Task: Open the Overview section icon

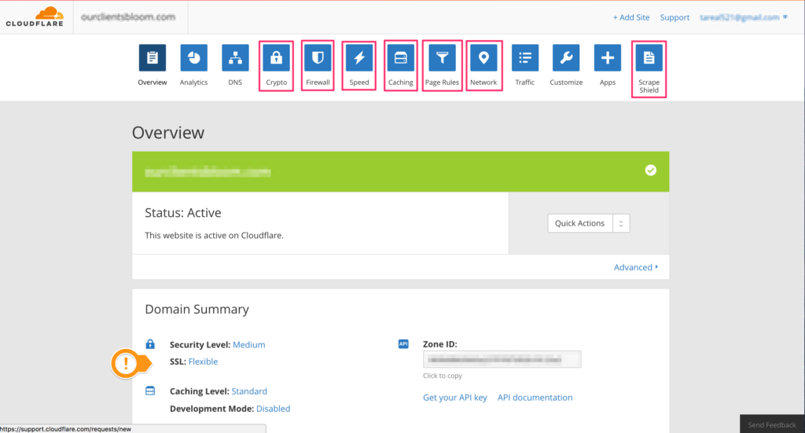Action: point(153,57)
